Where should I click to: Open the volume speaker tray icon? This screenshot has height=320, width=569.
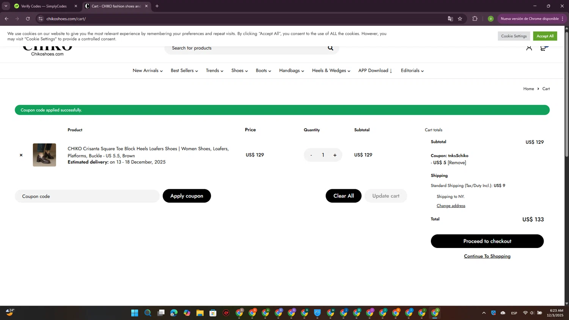click(532, 313)
